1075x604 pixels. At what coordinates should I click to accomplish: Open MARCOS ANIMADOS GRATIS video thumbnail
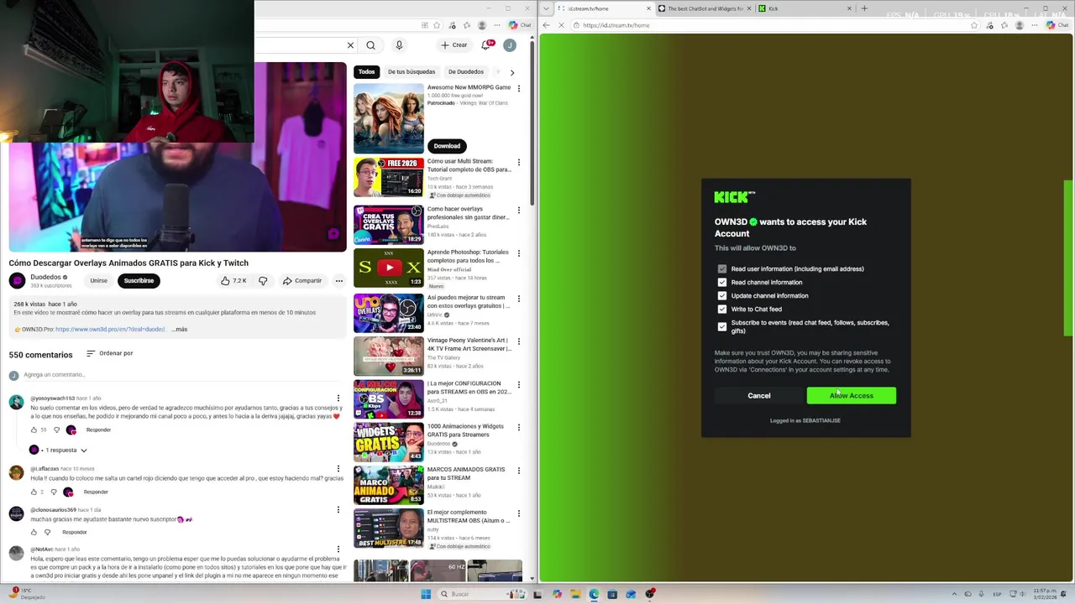[389, 485]
